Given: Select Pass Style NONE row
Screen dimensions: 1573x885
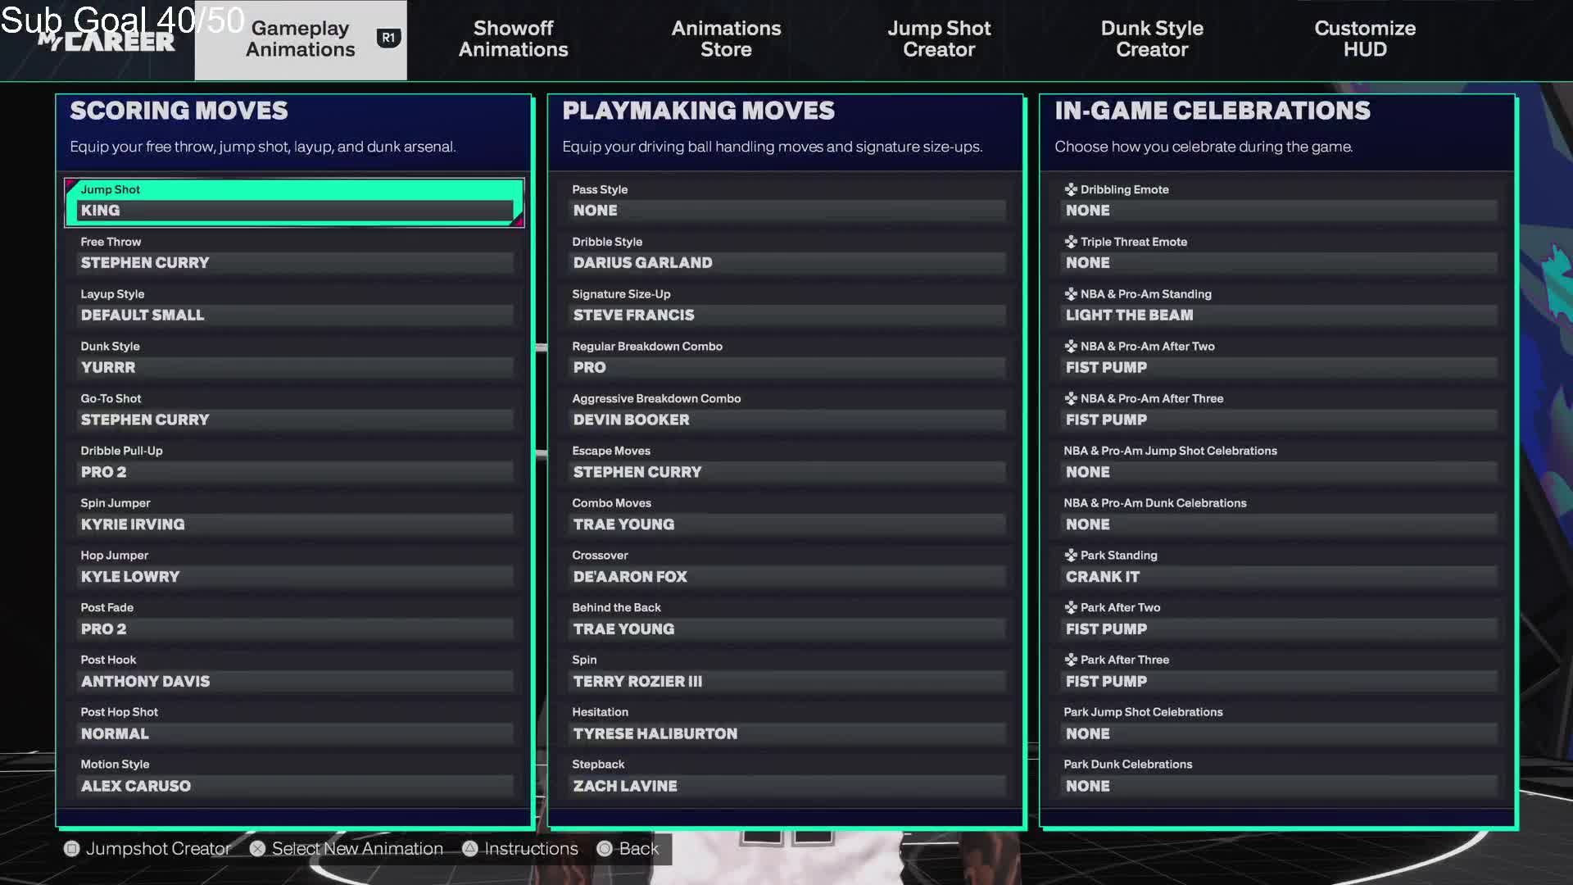Looking at the screenshot, I should (x=786, y=202).
